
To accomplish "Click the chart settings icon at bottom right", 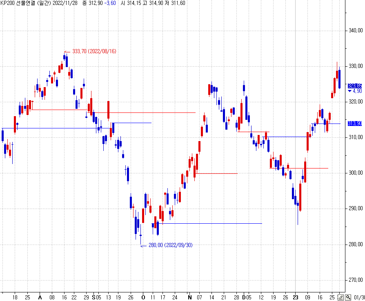I will [341, 297].
